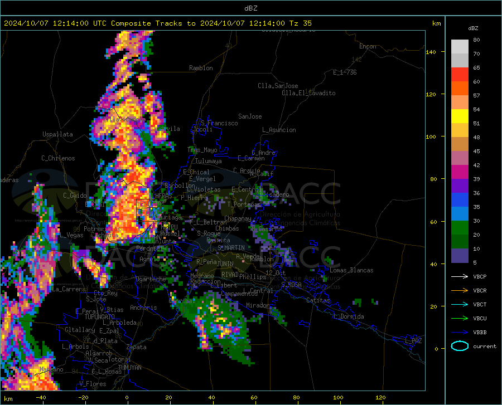The width and height of the screenshot is (502, 405).
Task: Select the white 70-80 dBZ color swatch
Action: (x=460, y=47)
